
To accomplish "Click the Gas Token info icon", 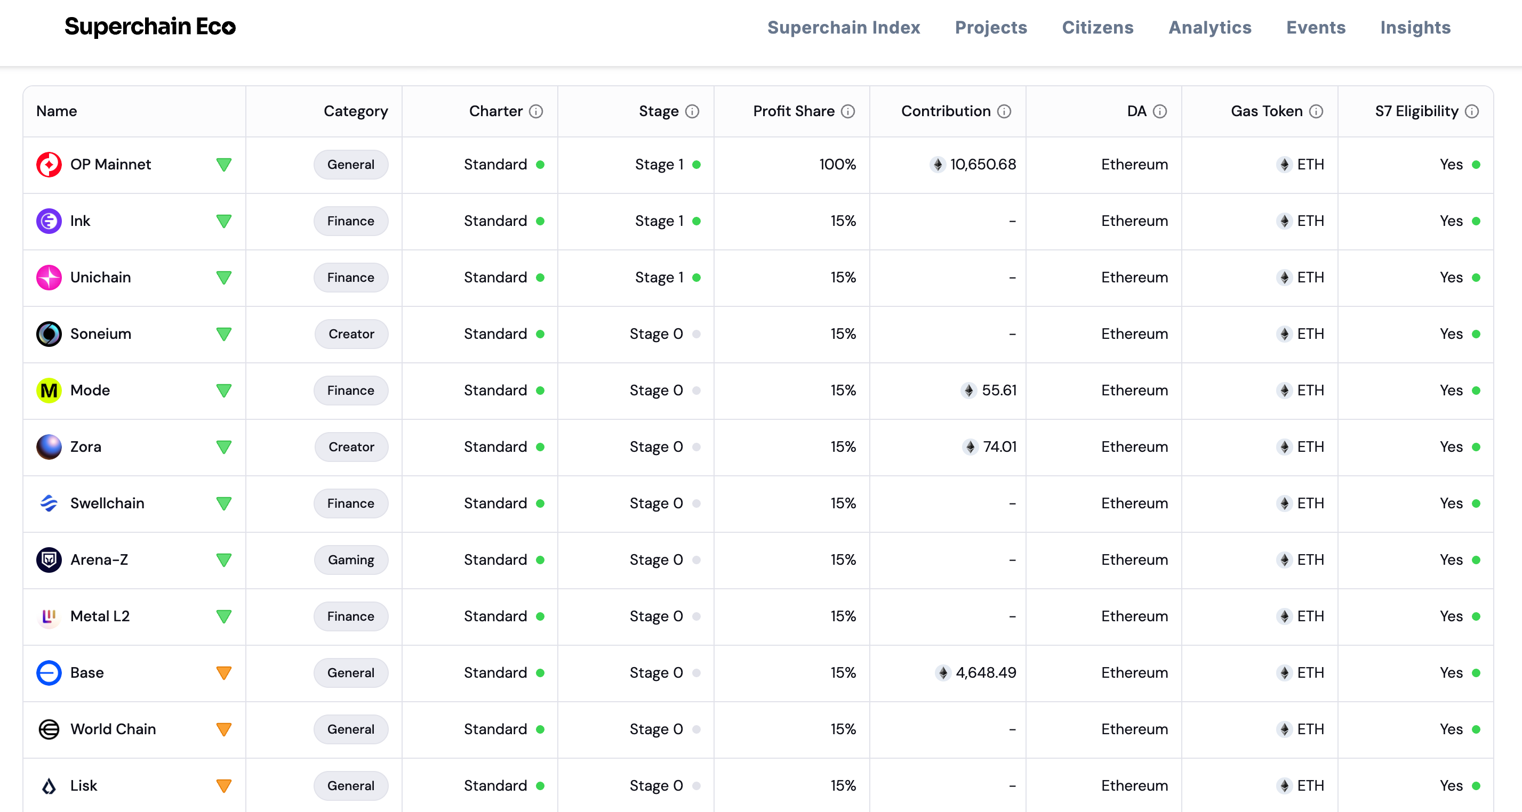I will (x=1316, y=111).
